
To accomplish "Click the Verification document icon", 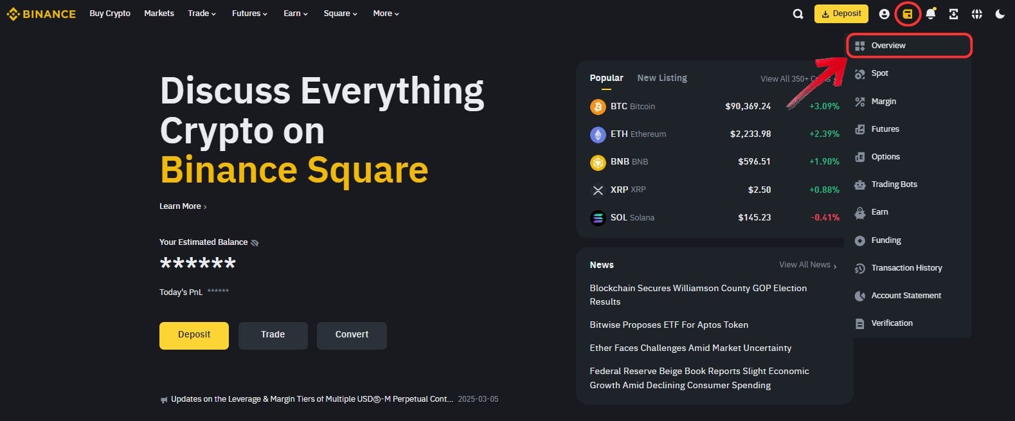I will 860,323.
